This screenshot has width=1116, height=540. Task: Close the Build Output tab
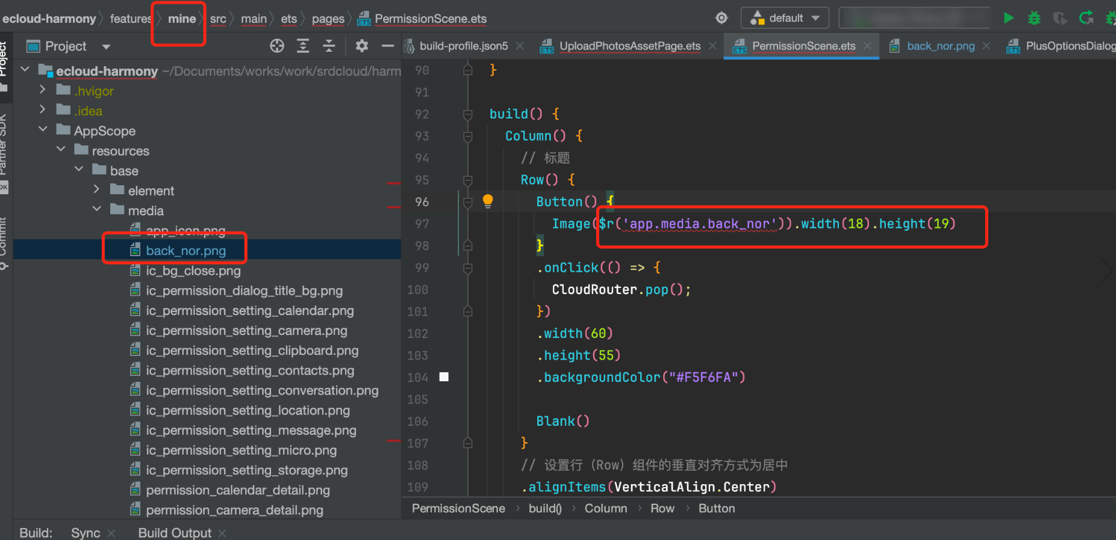click(222, 533)
